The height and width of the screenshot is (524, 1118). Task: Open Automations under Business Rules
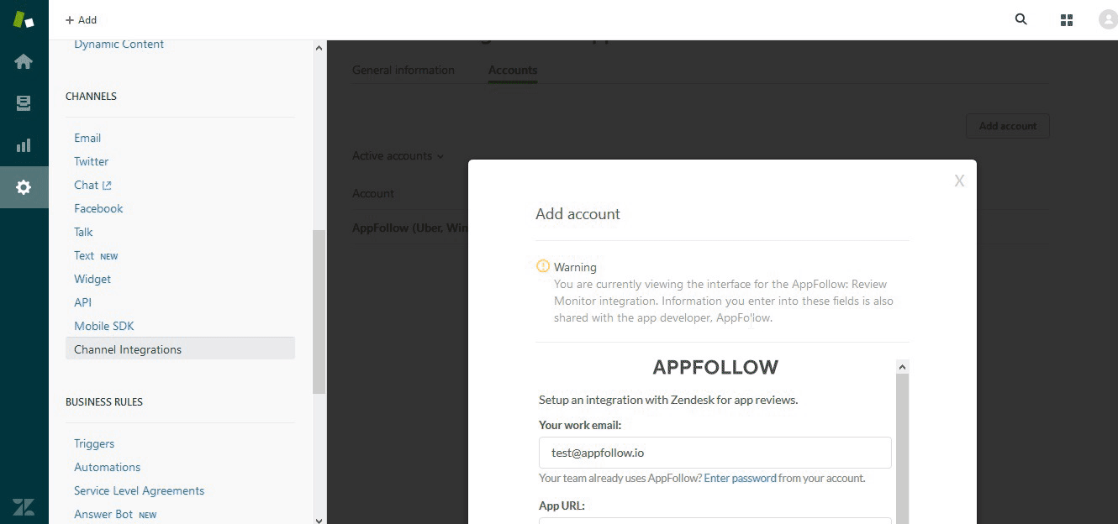[107, 467]
